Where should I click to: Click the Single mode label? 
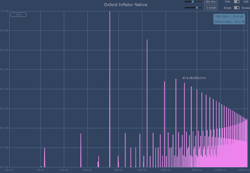(x=227, y=8)
